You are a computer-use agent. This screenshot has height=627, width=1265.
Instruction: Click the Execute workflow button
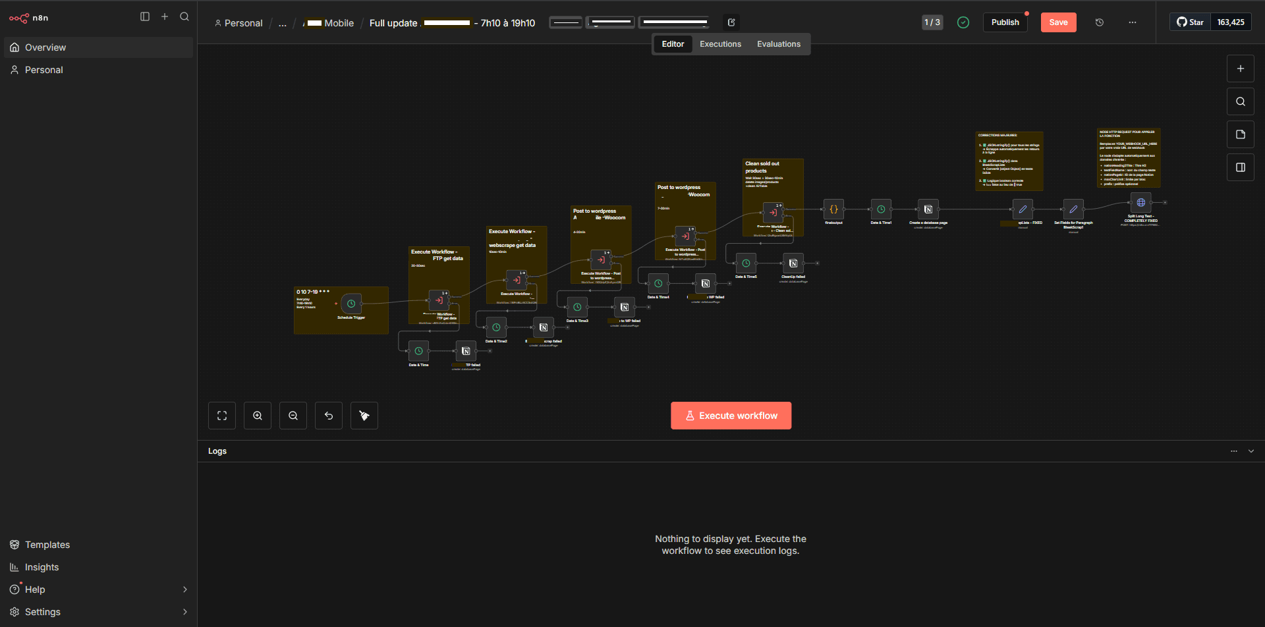(731, 416)
